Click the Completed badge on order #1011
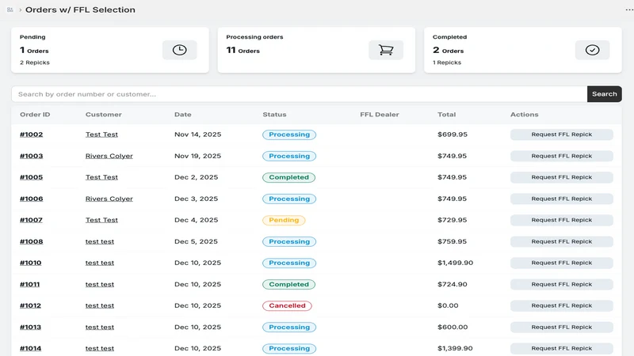 pos(288,284)
